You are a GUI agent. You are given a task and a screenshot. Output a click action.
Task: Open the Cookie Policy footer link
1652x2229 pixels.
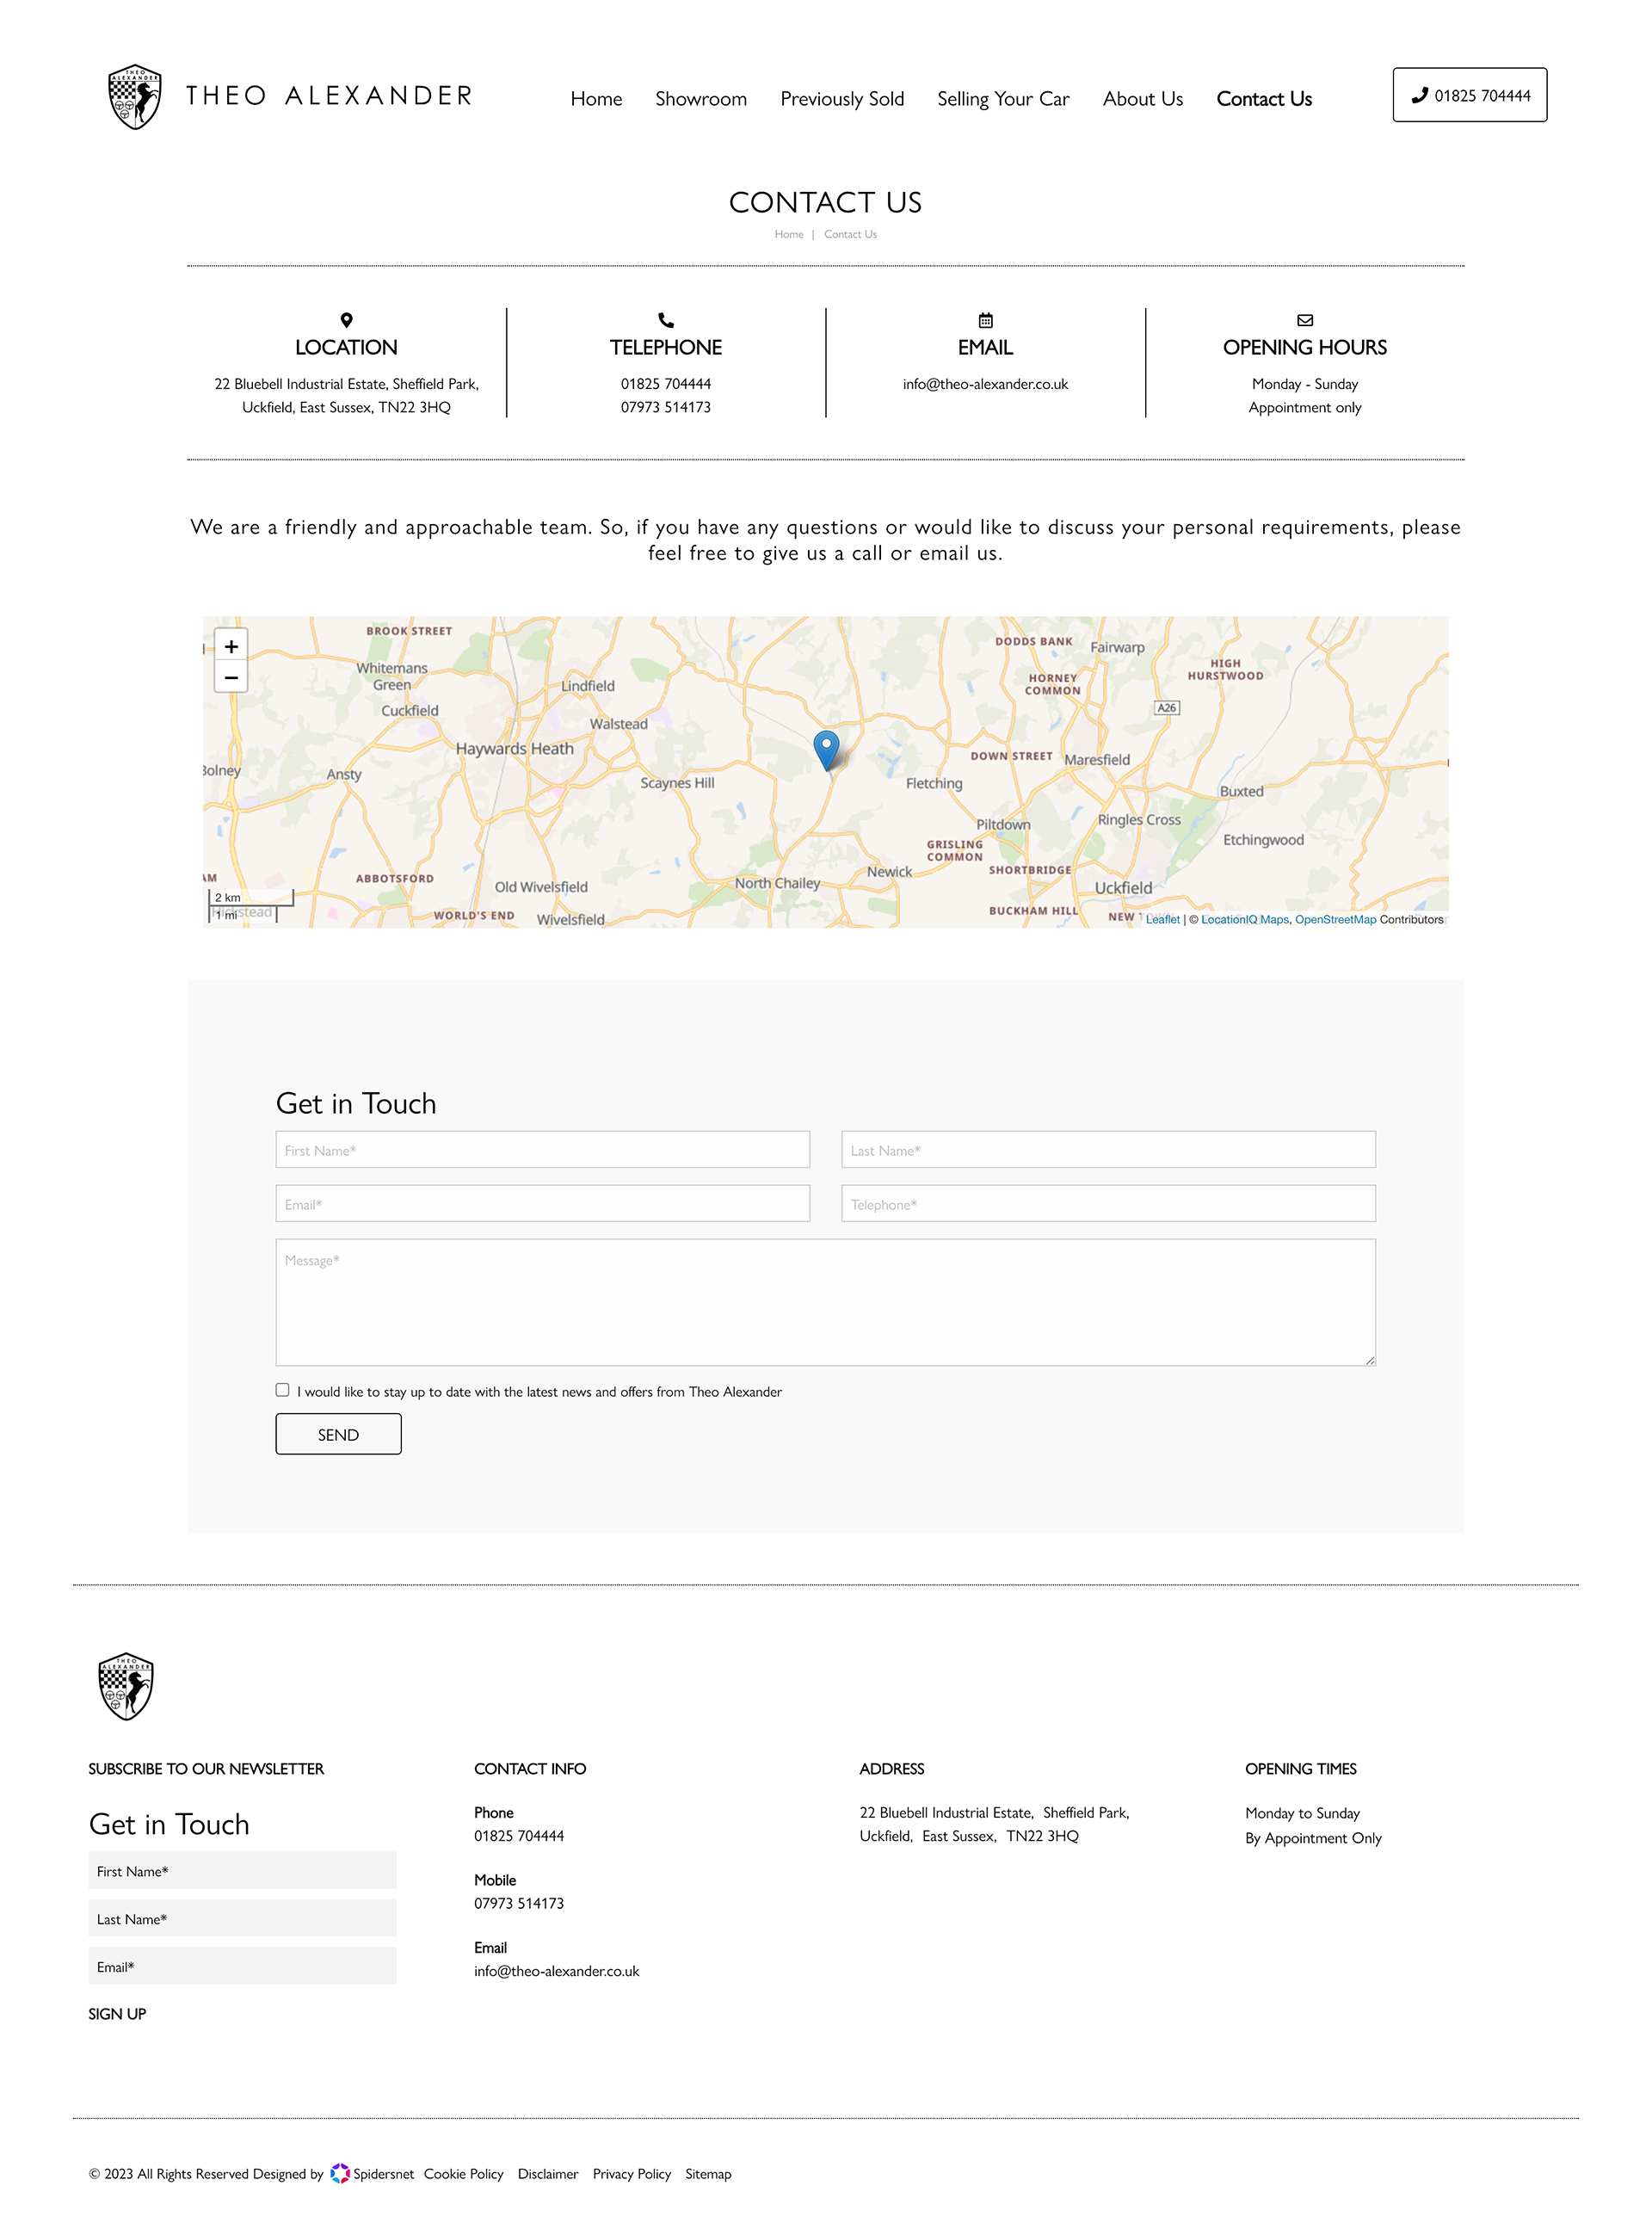(463, 2174)
